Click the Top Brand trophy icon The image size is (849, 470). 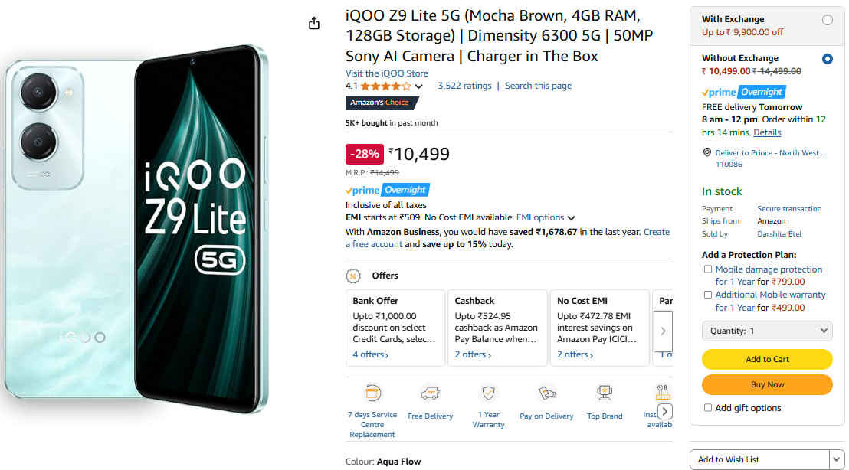605,393
